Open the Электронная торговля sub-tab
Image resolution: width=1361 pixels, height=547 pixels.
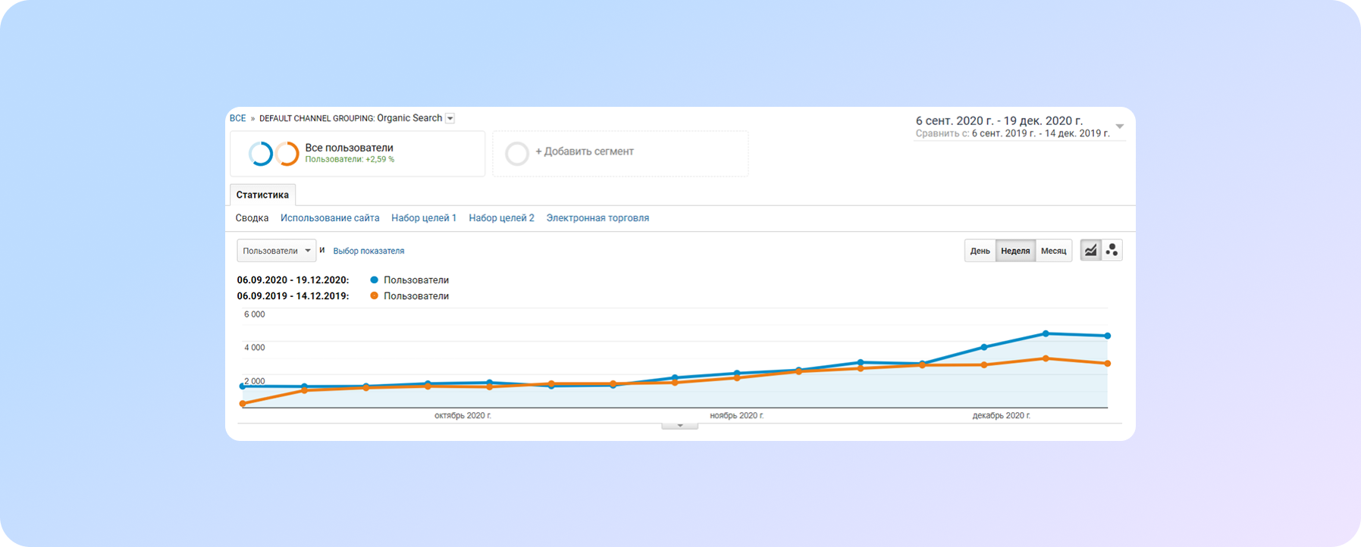click(597, 218)
